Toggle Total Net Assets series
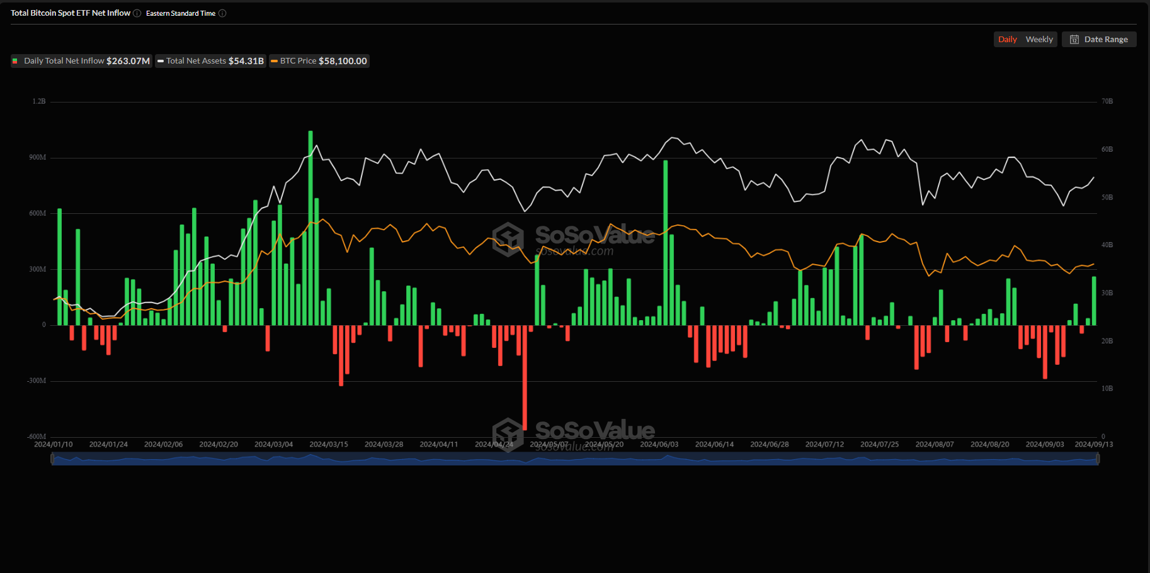Viewport: 1150px width, 573px height. click(x=211, y=61)
